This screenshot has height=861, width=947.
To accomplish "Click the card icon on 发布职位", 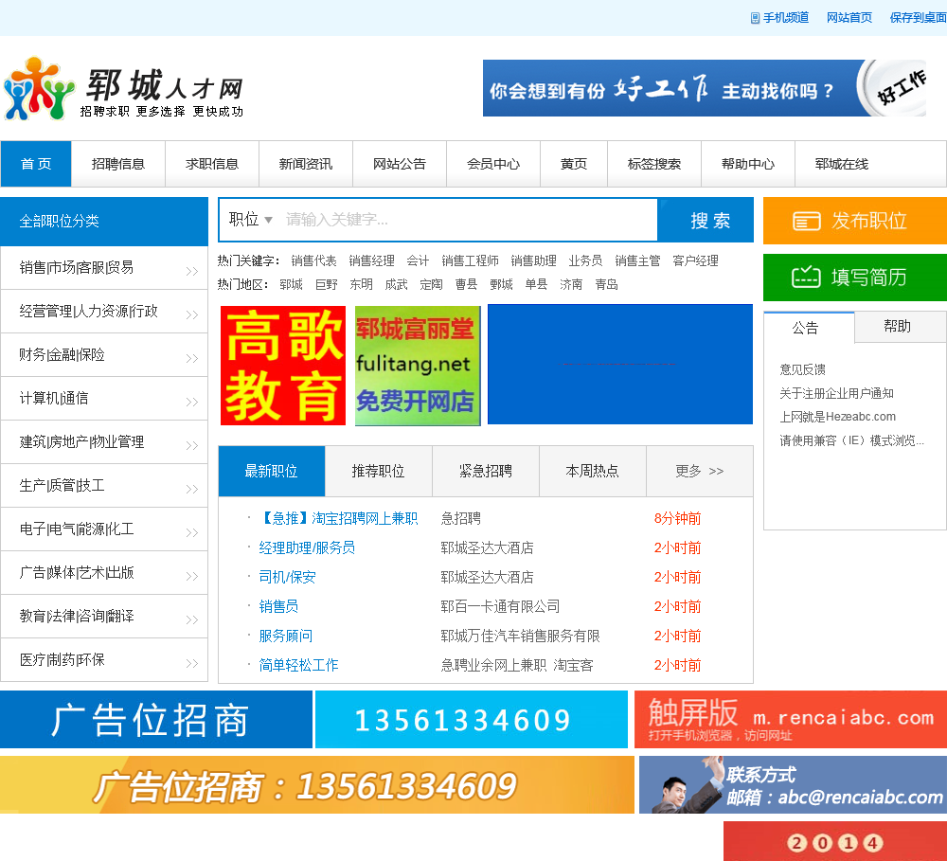I will (806, 221).
